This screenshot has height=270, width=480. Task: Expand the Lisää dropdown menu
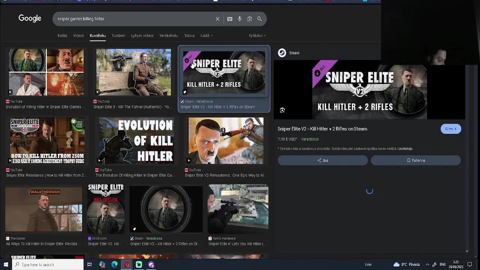[207, 36]
